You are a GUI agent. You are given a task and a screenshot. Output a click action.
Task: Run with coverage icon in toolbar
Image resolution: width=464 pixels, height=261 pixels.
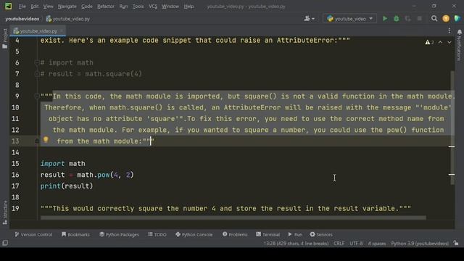click(407, 19)
